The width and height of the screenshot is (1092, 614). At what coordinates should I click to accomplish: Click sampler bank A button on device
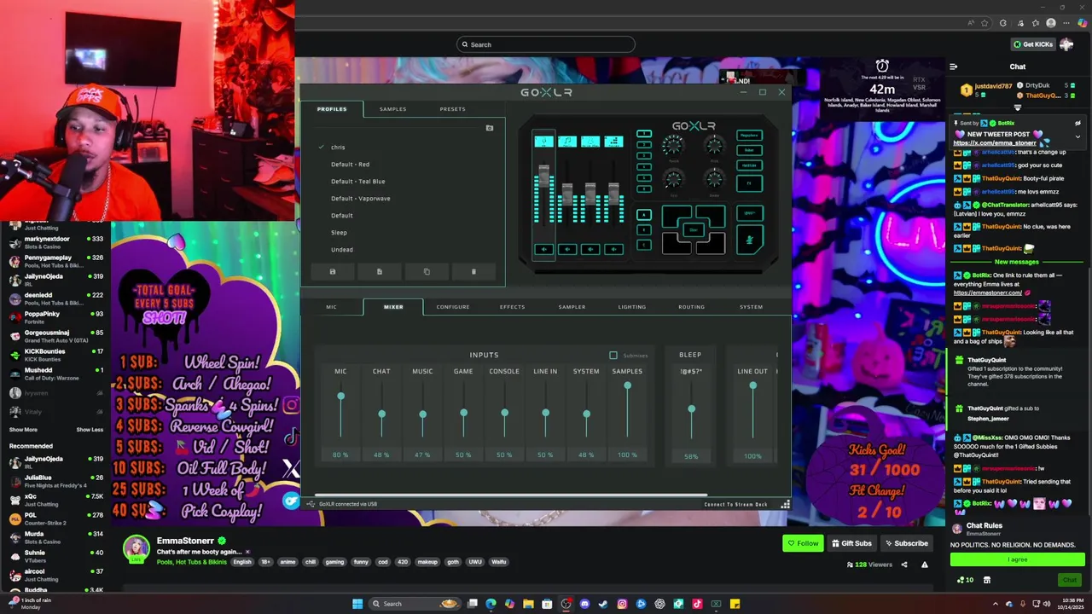pos(645,215)
